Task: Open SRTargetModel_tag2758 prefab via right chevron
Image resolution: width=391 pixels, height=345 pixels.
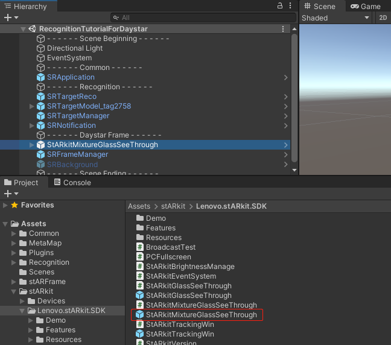Action: (x=286, y=106)
